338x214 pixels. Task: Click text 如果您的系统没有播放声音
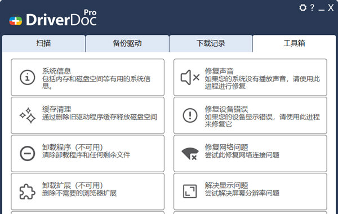click(245, 79)
